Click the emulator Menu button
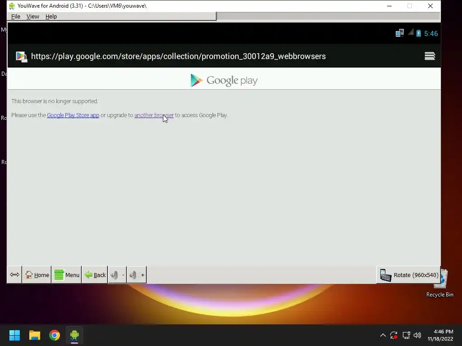 point(67,275)
